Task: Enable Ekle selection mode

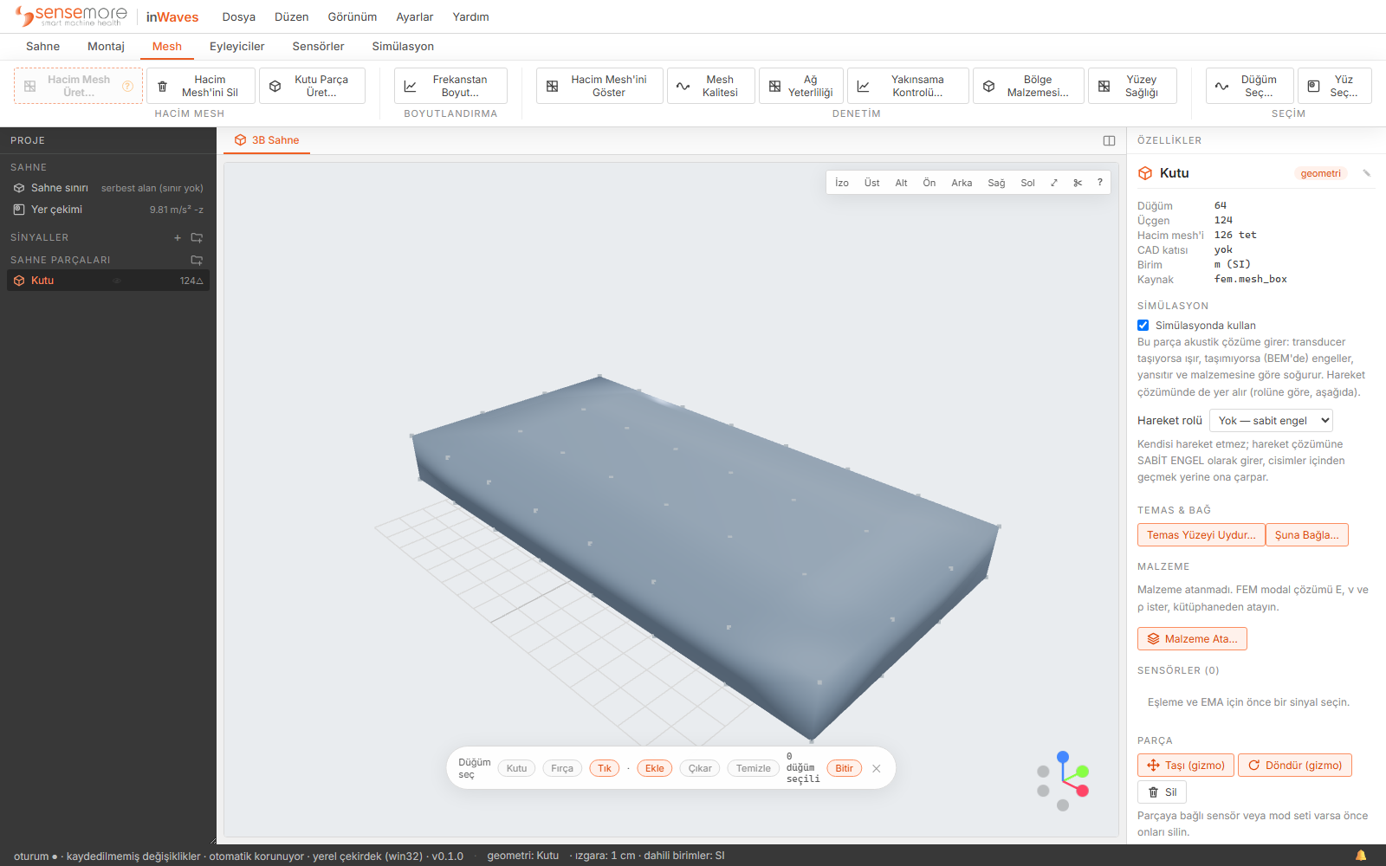Action: 655,768
